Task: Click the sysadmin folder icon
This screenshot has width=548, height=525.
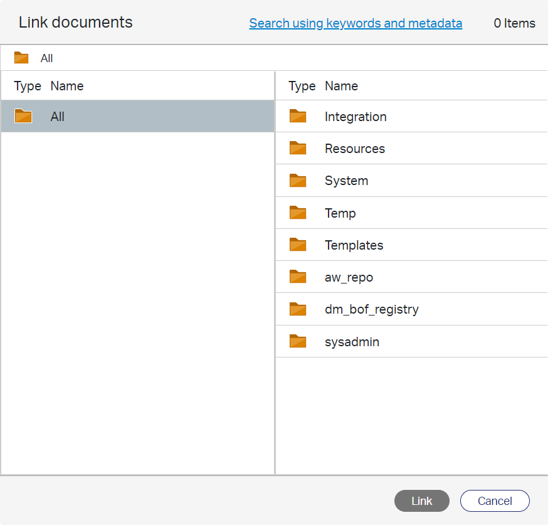Action: coord(298,342)
